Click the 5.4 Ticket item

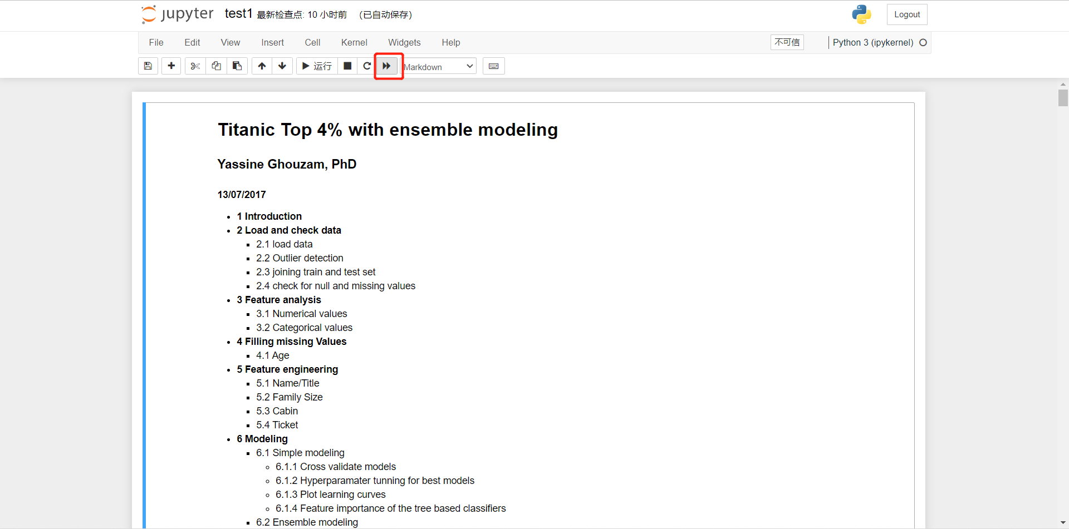tap(277, 425)
